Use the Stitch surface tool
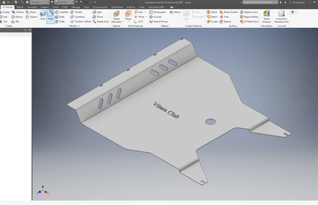This screenshot has height=205, width=318. 212,12
